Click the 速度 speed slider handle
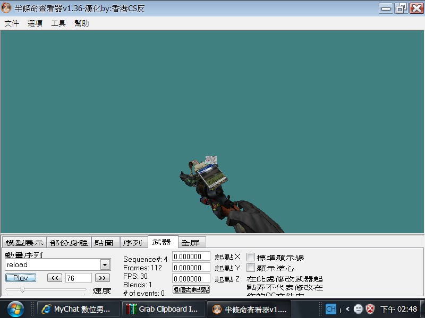Viewport: 425px width, 318px height. (22, 289)
